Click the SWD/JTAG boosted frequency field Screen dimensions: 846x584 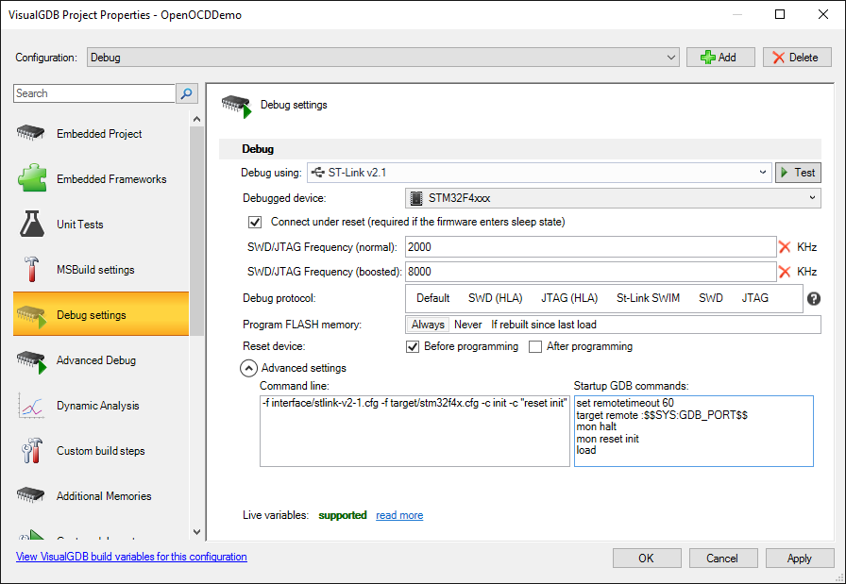point(591,272)
